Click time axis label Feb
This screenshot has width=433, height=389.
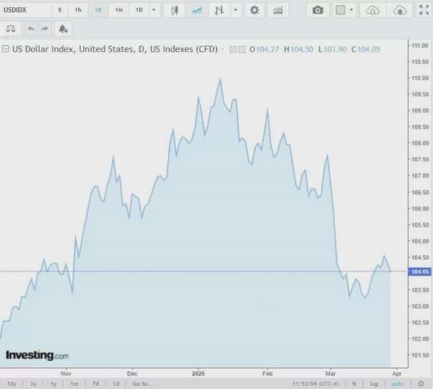click(267, 374)
